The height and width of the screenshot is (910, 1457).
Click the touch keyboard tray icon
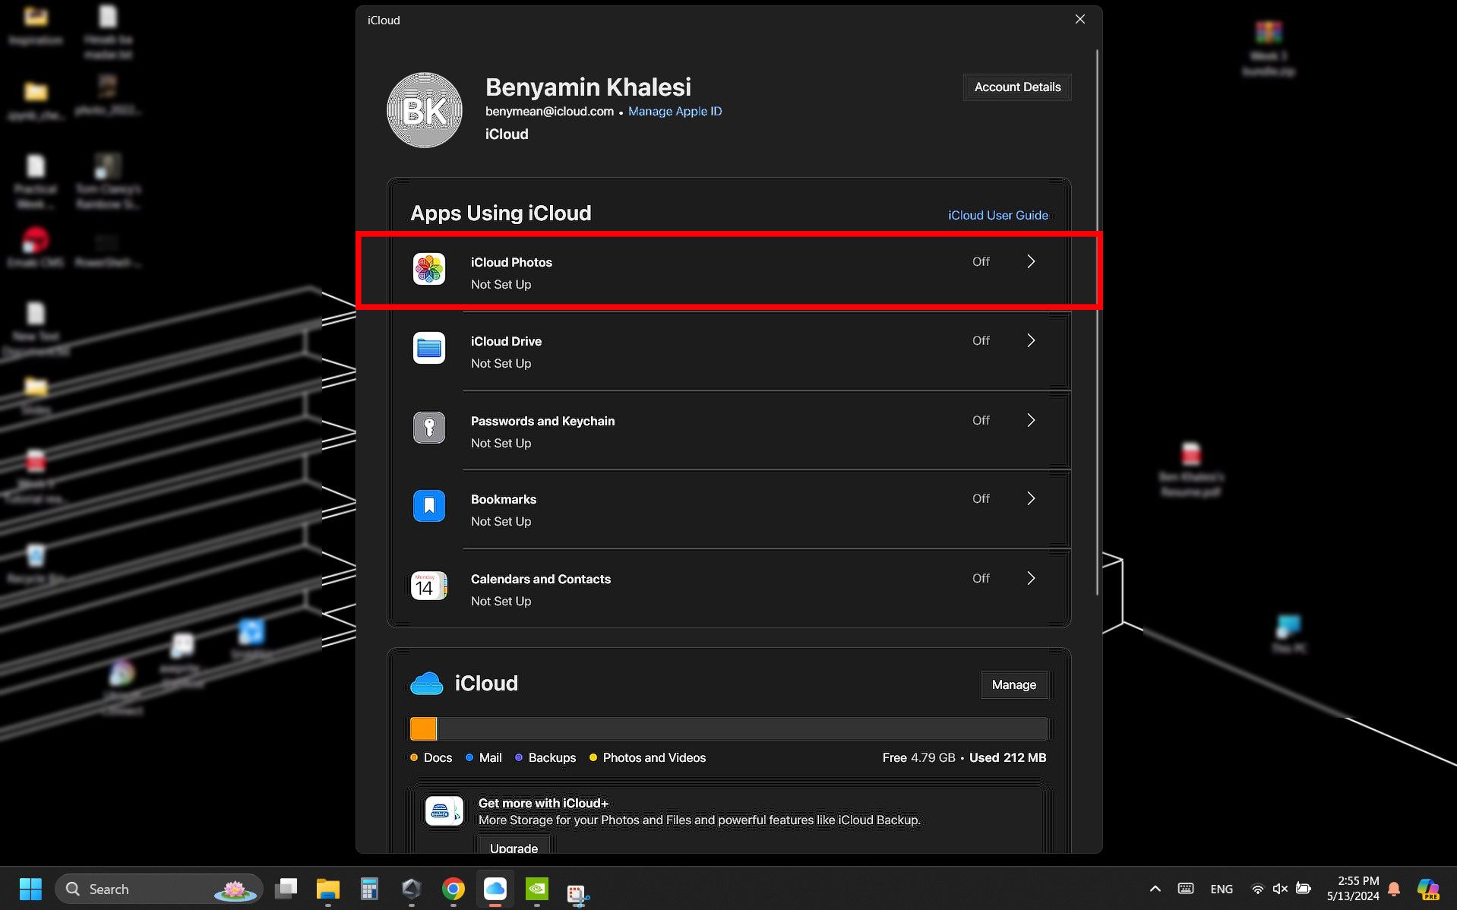click(x=1186, y=889)
